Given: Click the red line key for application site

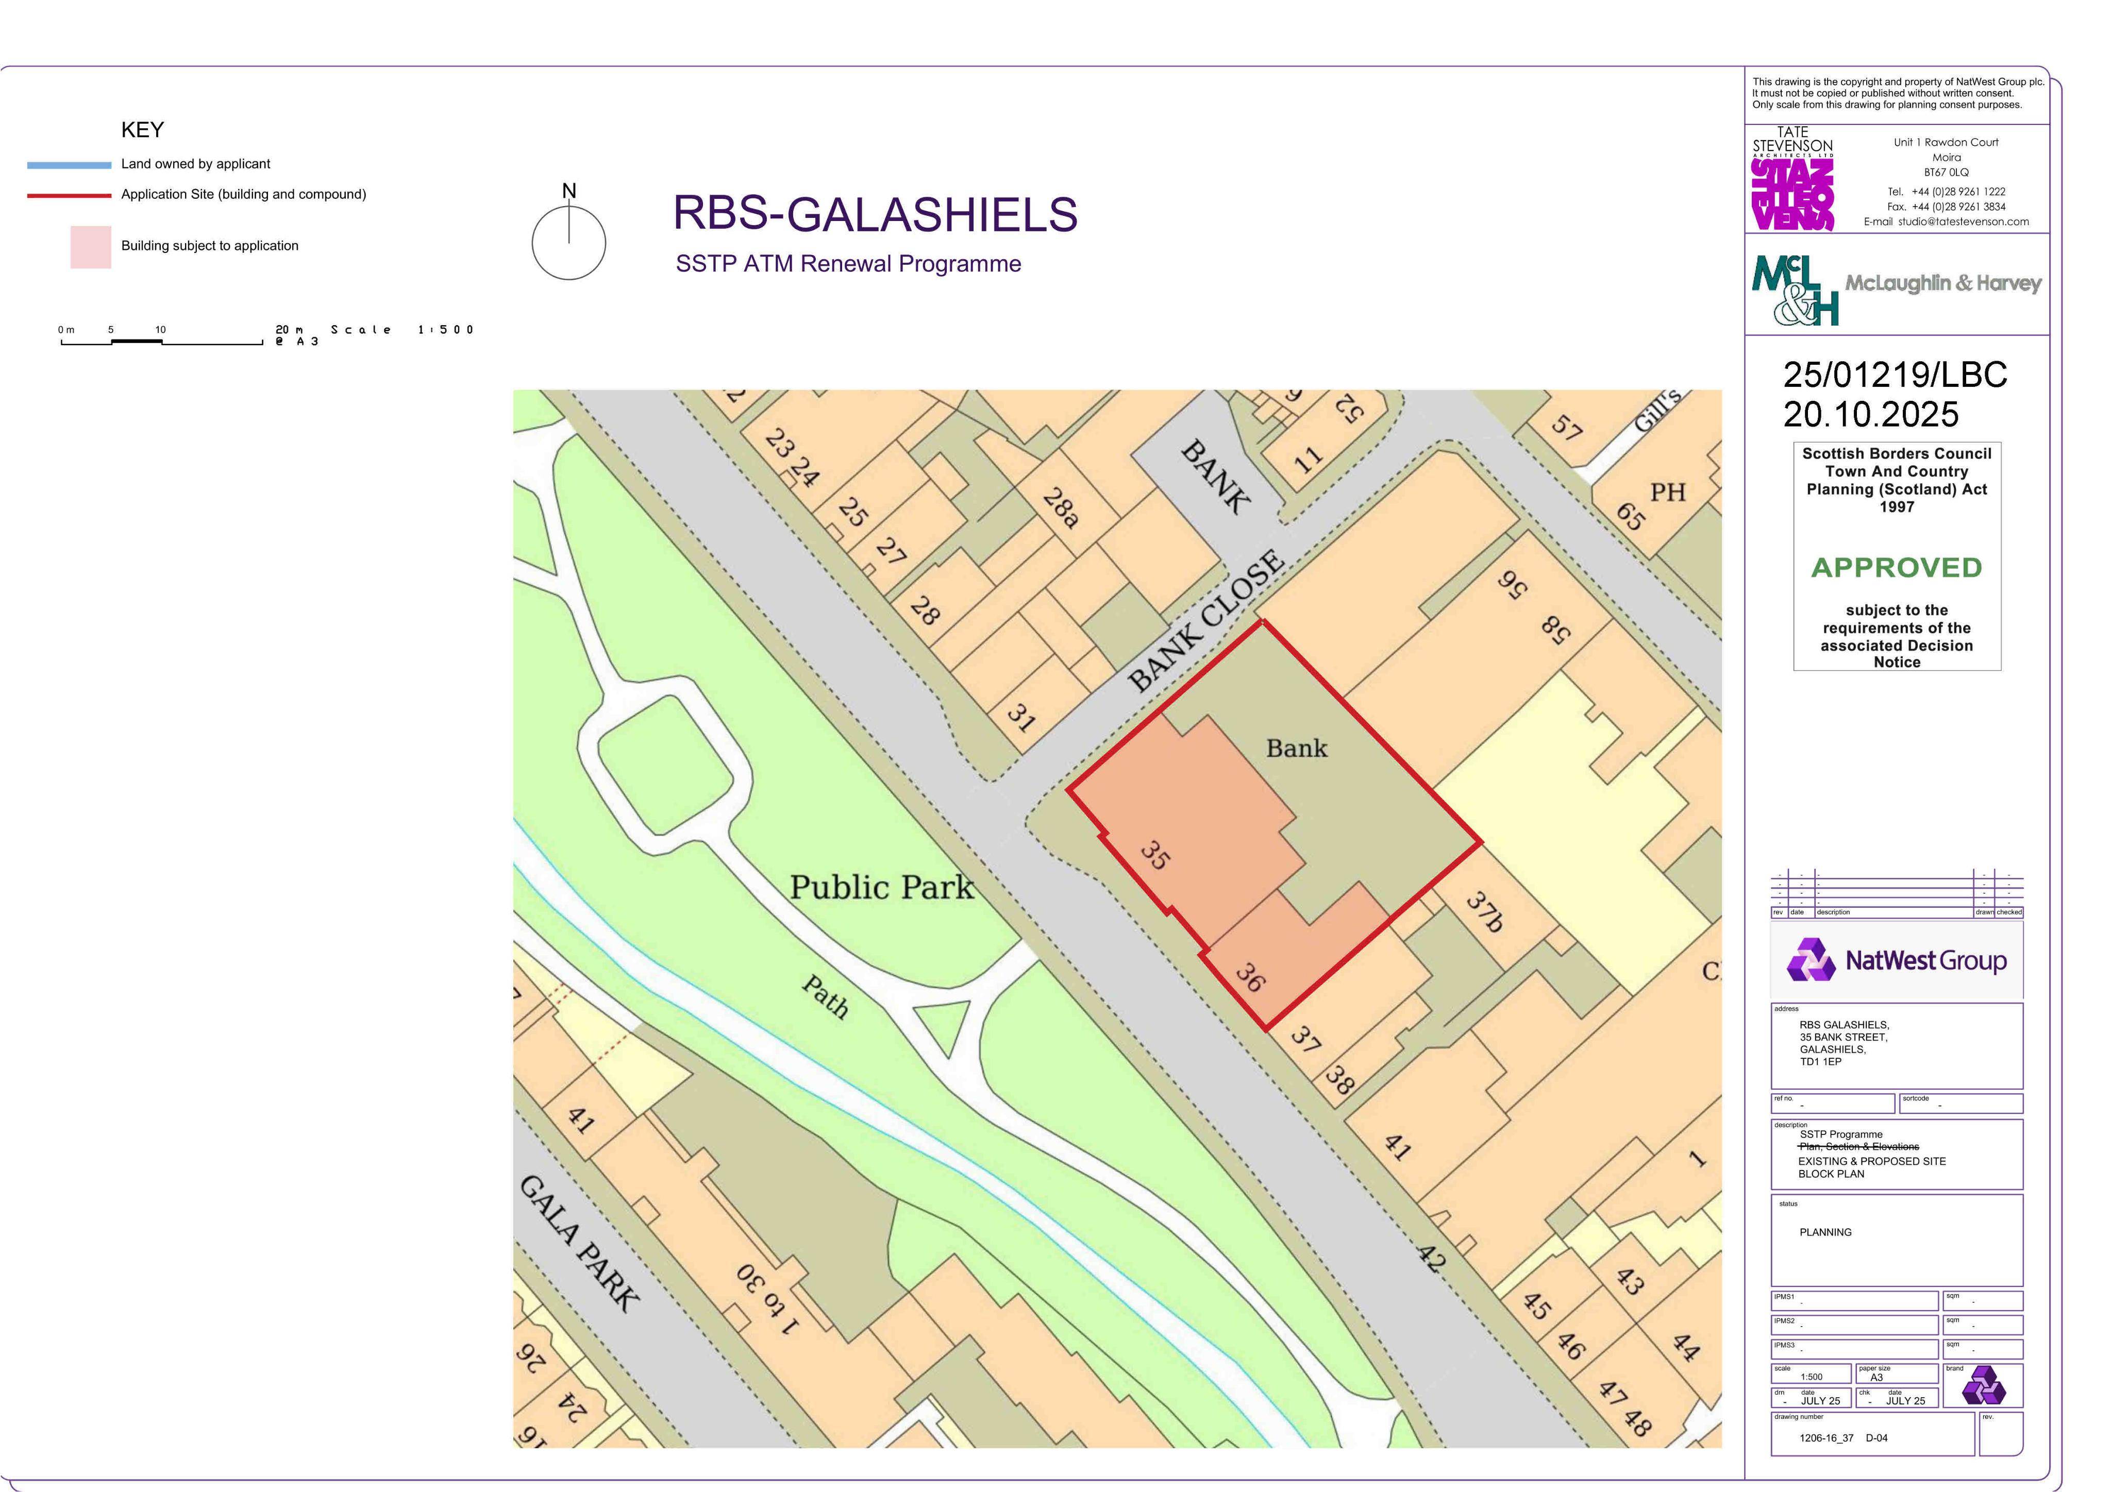Looking at the screenshot, I should 69,195.
